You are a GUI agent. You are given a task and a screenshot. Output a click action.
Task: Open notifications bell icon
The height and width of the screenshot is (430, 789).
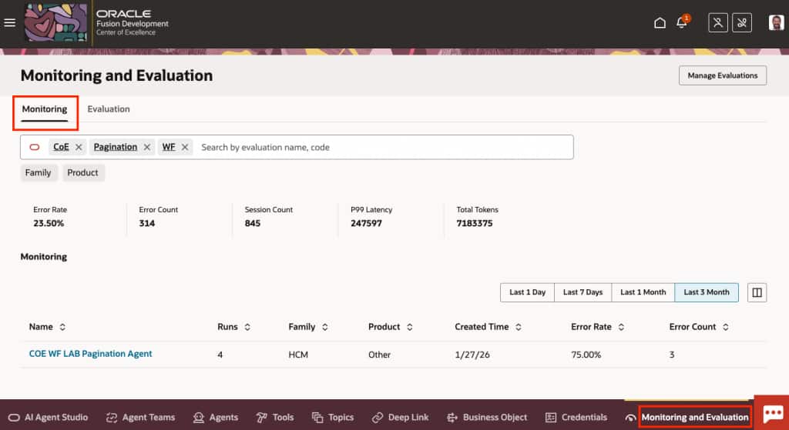[681, 23]
